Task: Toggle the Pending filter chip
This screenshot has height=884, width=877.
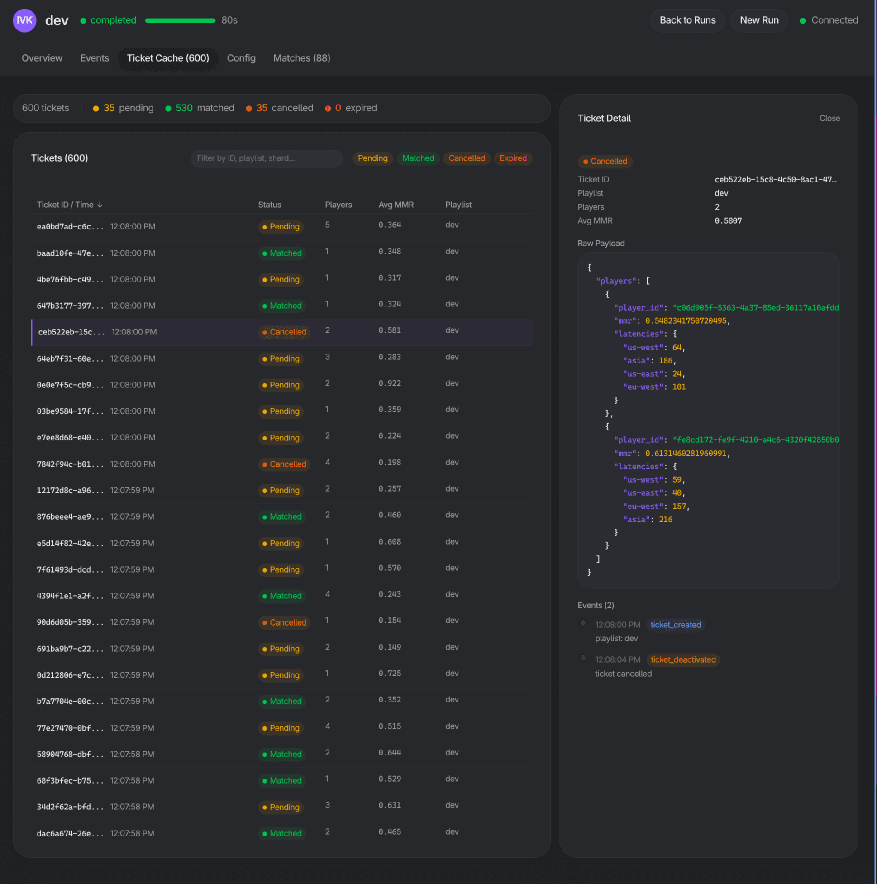Action: pos(372,158)
